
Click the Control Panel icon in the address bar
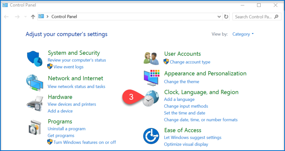[x=41, y=16]
